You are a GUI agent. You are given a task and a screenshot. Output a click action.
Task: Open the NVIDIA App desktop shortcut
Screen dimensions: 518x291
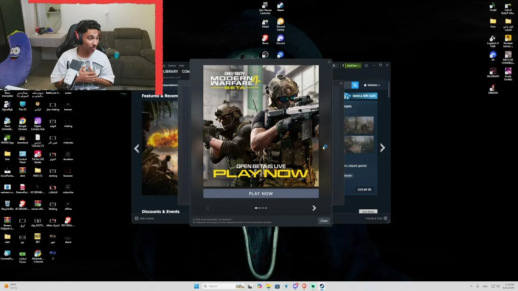7,139
